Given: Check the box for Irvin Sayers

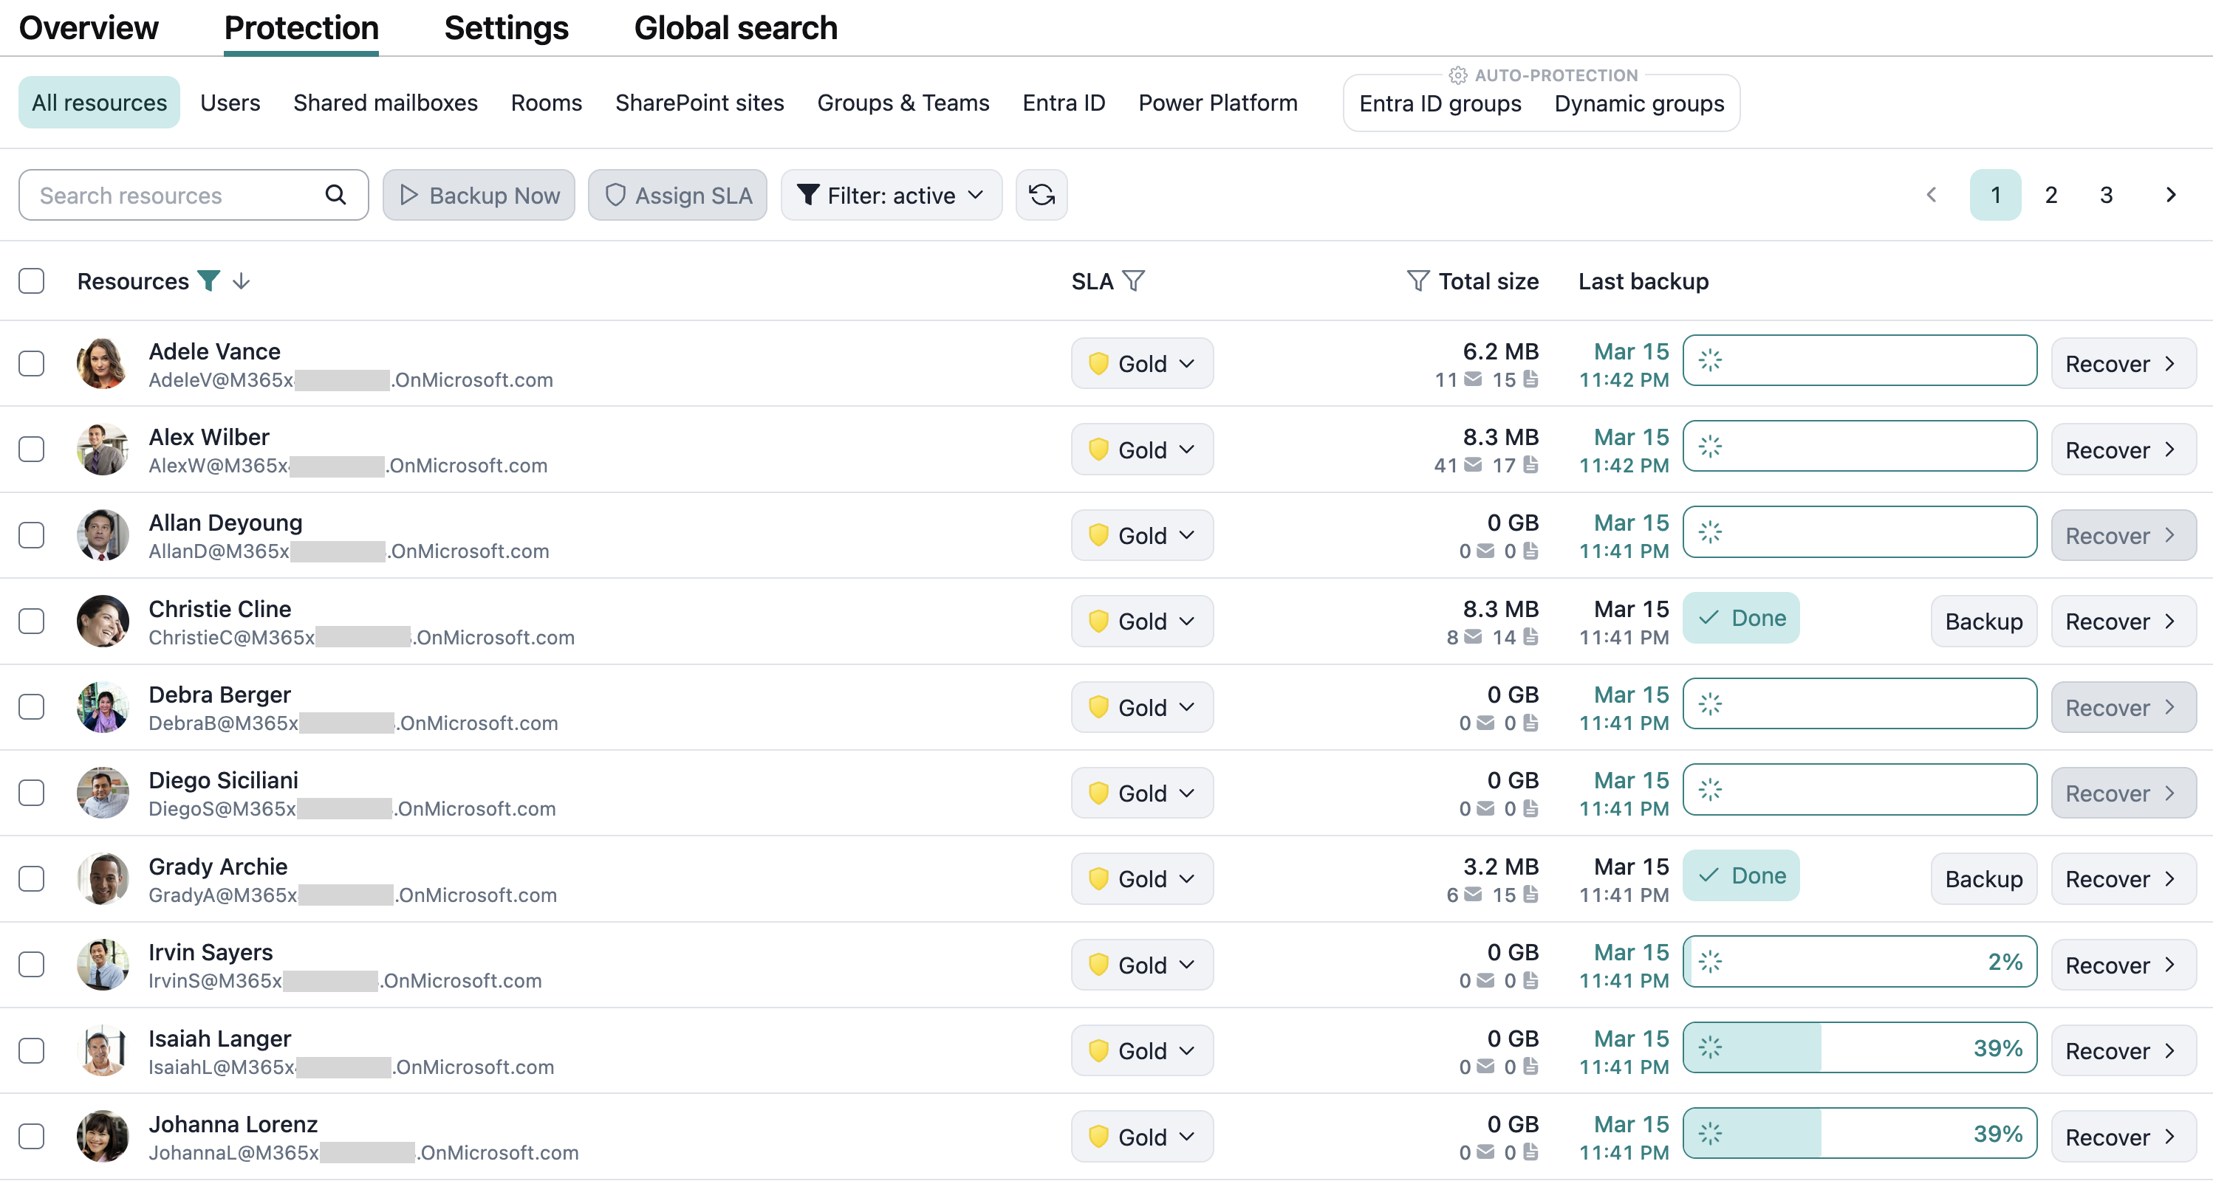Looking at the screenshot, I should coord(32,964).
